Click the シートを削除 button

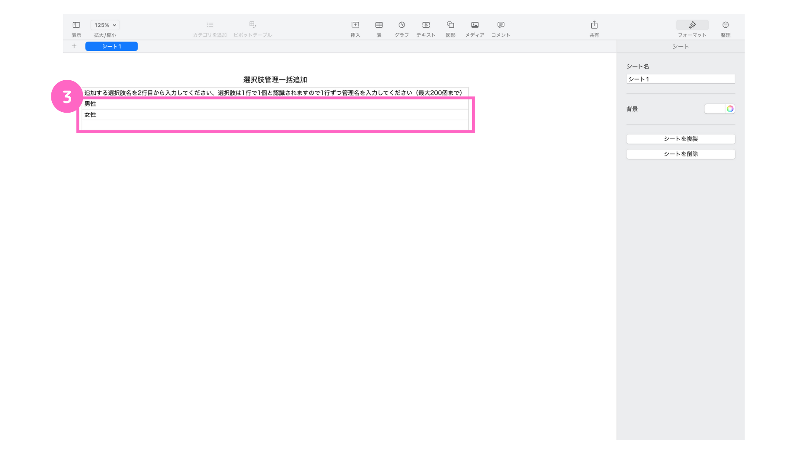tap(680, 154)
